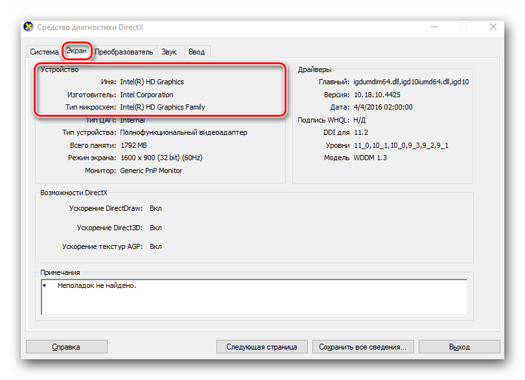The image size is (525, 380).
Task: Click the 'Средство диагностики DirectX' window title
Action: click(90, 27)
